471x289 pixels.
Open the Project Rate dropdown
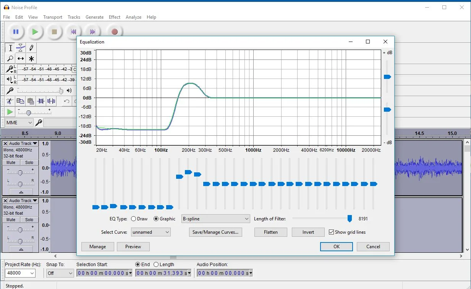(20, 273)
